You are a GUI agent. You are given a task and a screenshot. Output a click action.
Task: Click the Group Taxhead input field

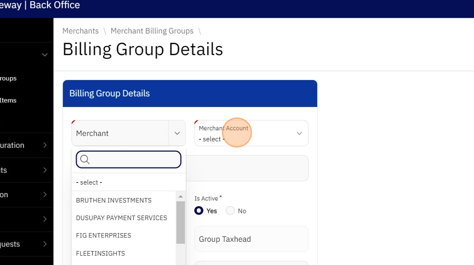pyautogui.click(x=251, y=239)
